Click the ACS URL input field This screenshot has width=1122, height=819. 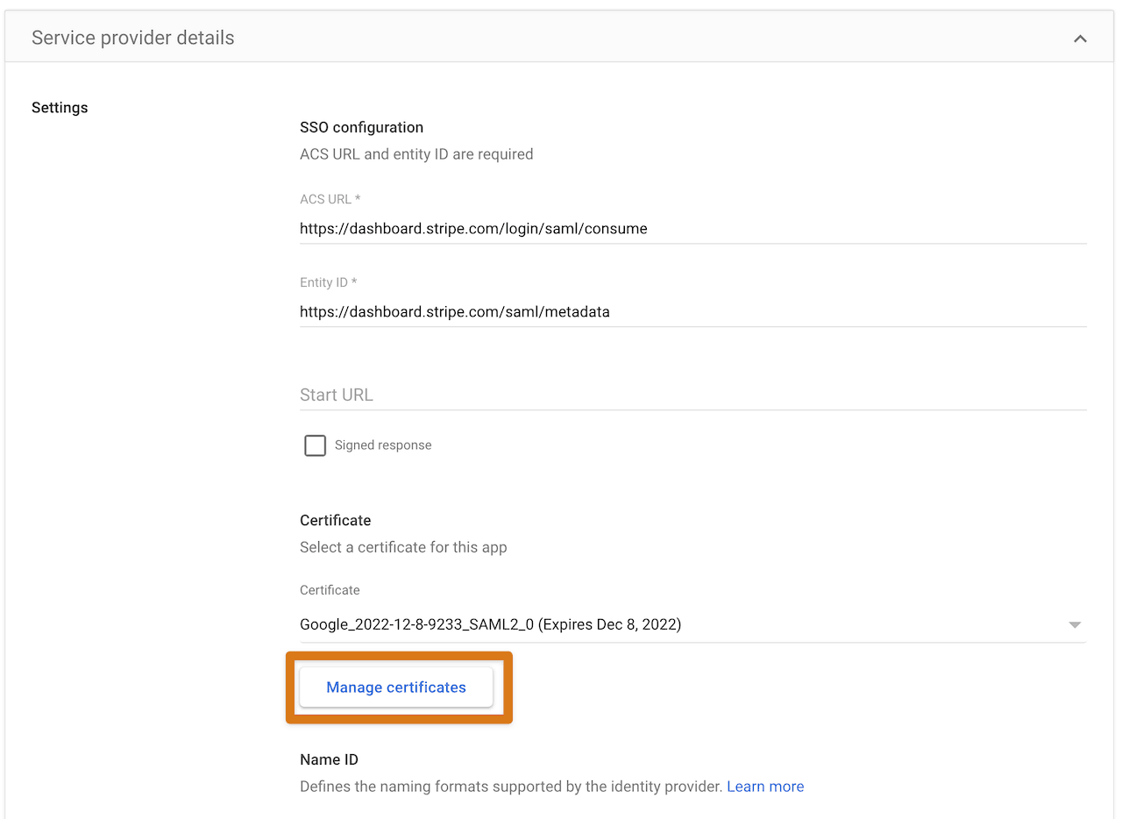[x=692, y=229]
